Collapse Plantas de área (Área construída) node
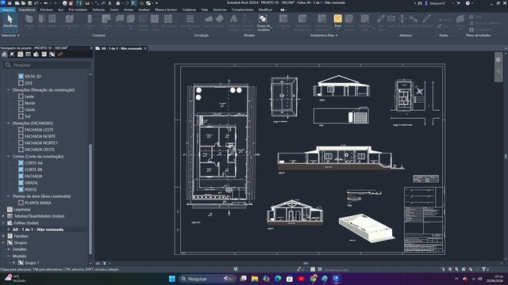The height and width of the screenshot is (285, 508). click(9, 196)
